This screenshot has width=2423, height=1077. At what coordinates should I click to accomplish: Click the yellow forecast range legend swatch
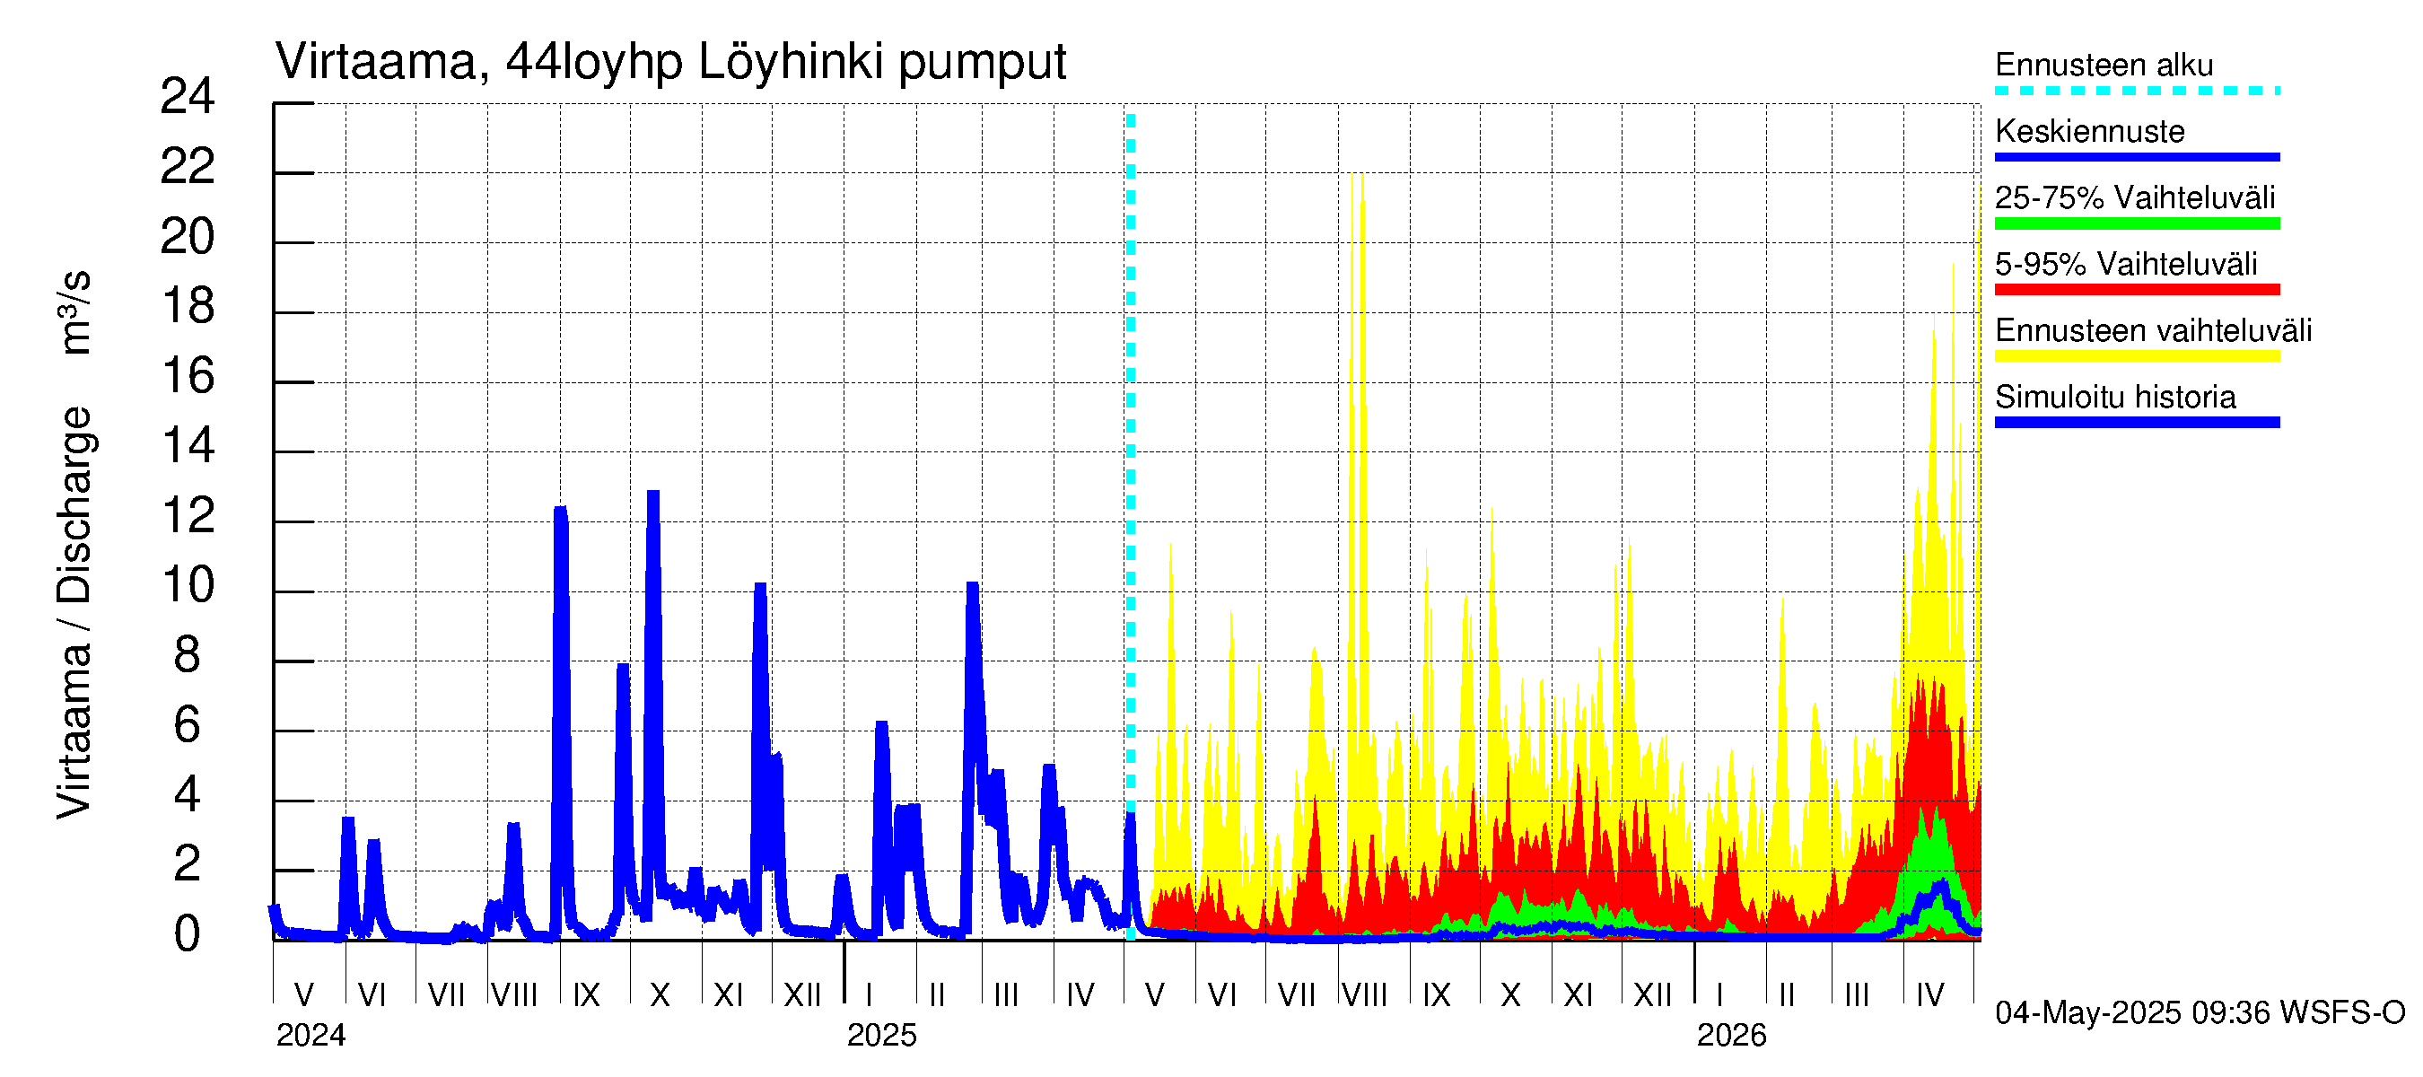point(2137,356)
